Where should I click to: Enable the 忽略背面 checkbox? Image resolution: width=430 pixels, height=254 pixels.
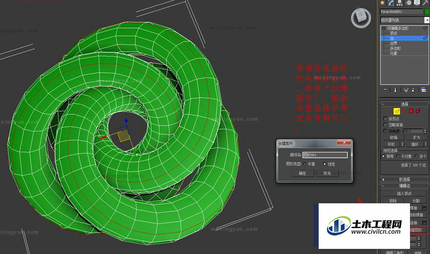[385, 125]
